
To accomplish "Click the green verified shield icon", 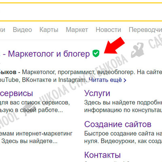I will [x=96, y=53].
